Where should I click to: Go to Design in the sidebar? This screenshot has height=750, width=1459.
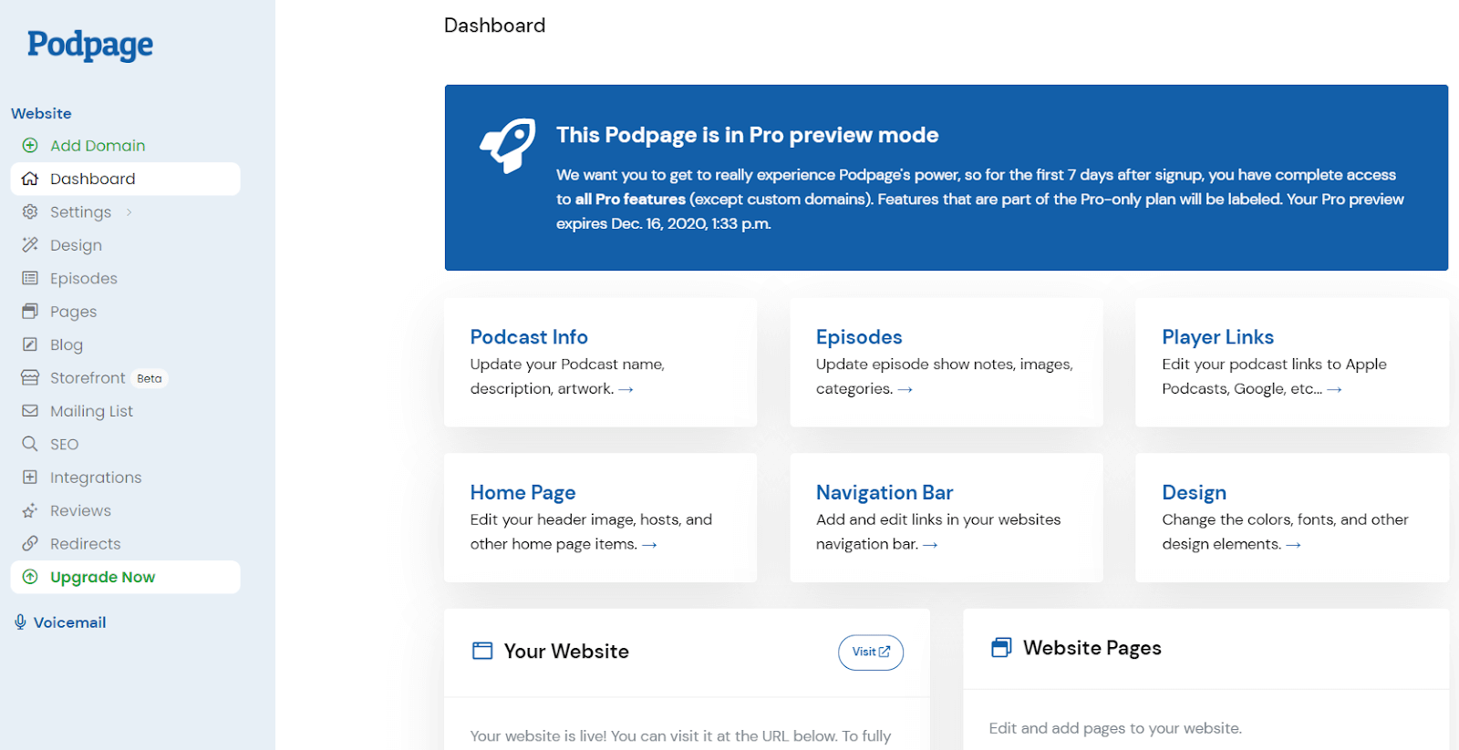[76, 245]
